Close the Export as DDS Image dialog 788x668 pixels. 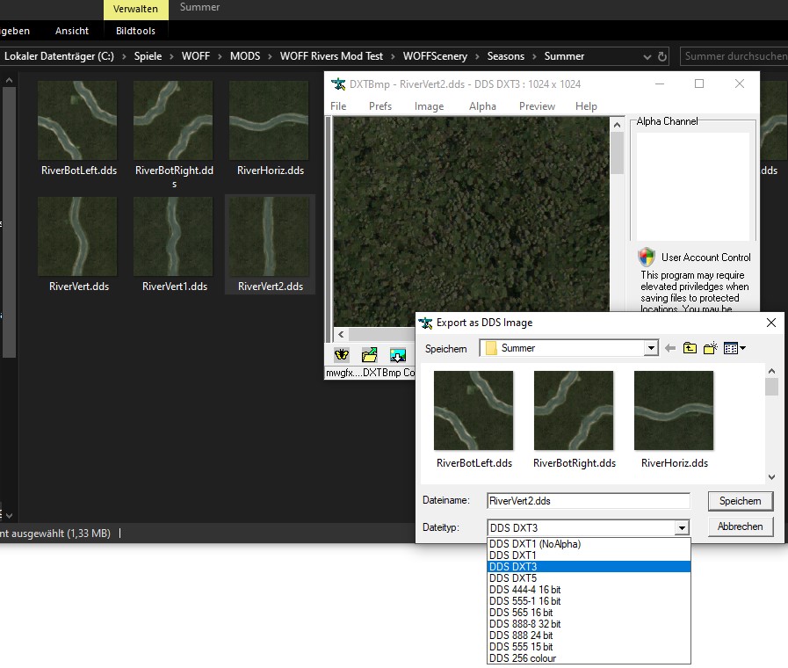(x=771, y=323)
